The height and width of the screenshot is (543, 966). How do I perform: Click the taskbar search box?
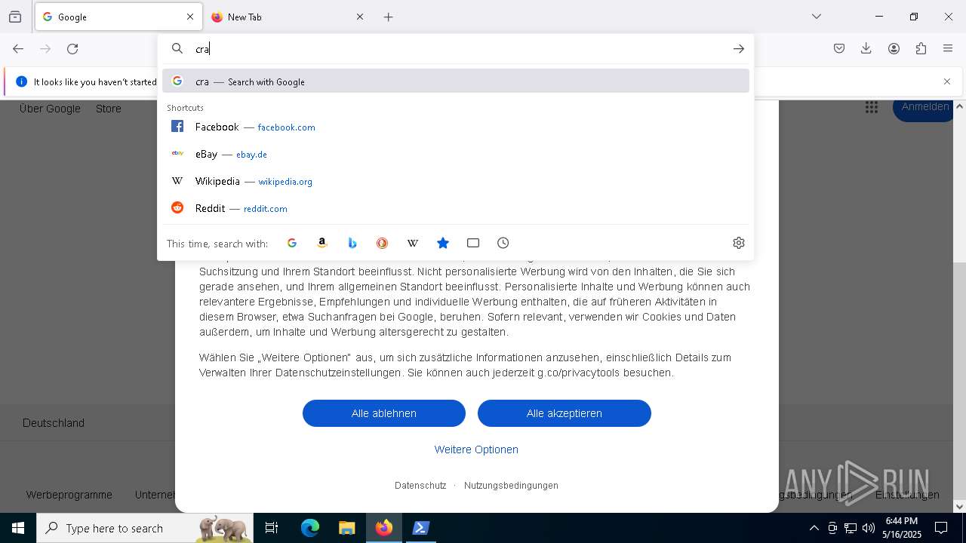click(x=145, y=528)
